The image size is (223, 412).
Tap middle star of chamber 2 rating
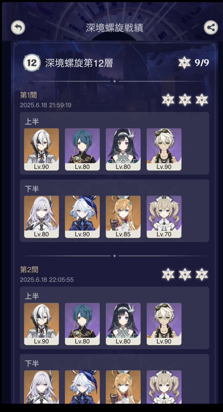[185, 275]
